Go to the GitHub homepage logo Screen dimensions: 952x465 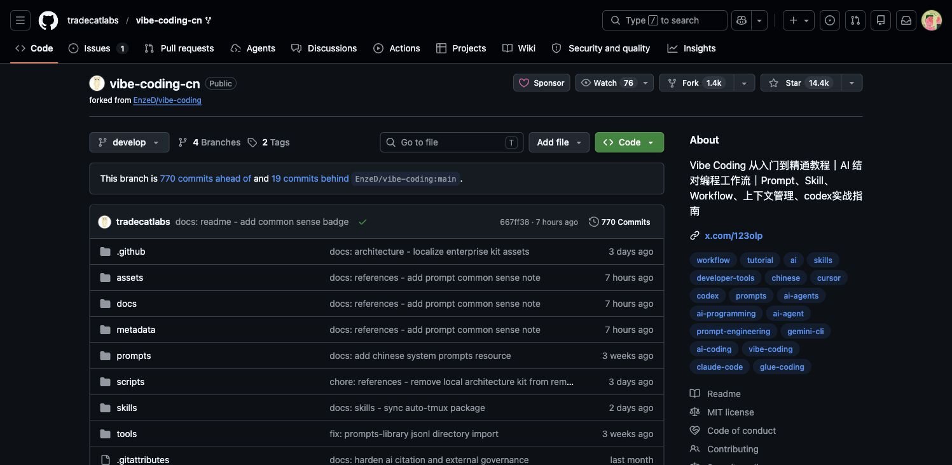click(x=48, y=20)
